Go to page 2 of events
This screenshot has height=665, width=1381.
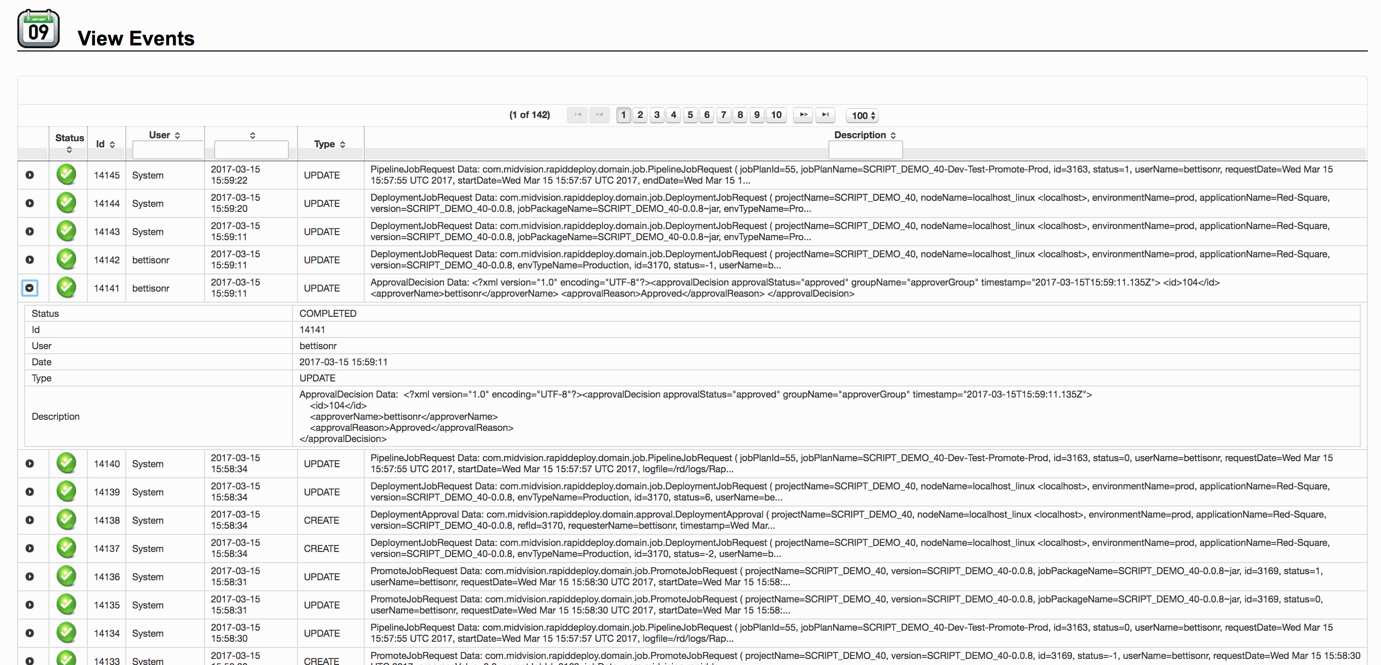639,115
